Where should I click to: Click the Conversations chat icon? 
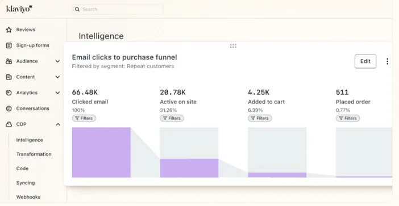tap(9, 108)
